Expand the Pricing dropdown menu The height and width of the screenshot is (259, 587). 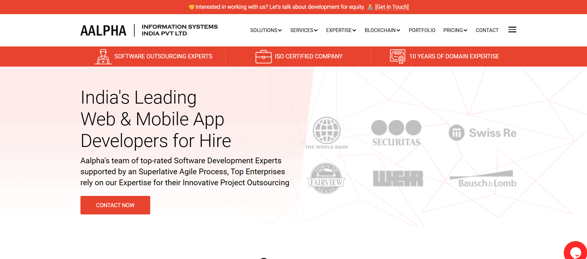[x=455, y=30]
